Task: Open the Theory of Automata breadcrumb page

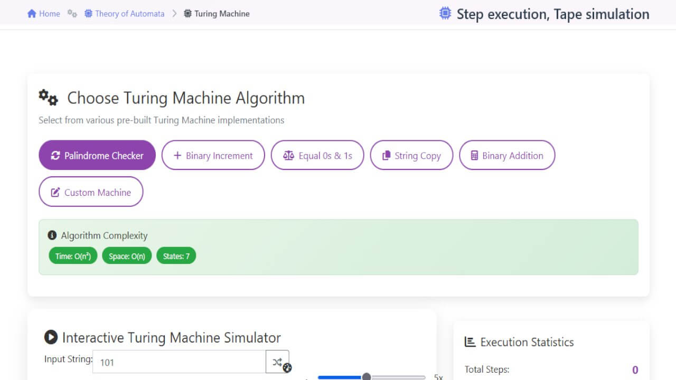Action: point(129,13)
